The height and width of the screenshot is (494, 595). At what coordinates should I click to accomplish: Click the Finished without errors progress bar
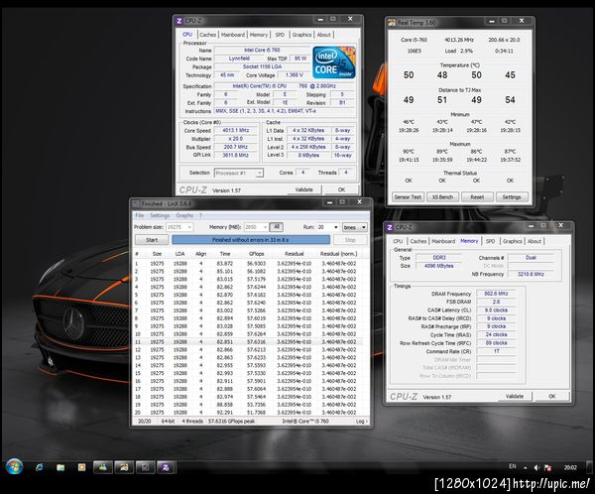(x=251, y=240)
